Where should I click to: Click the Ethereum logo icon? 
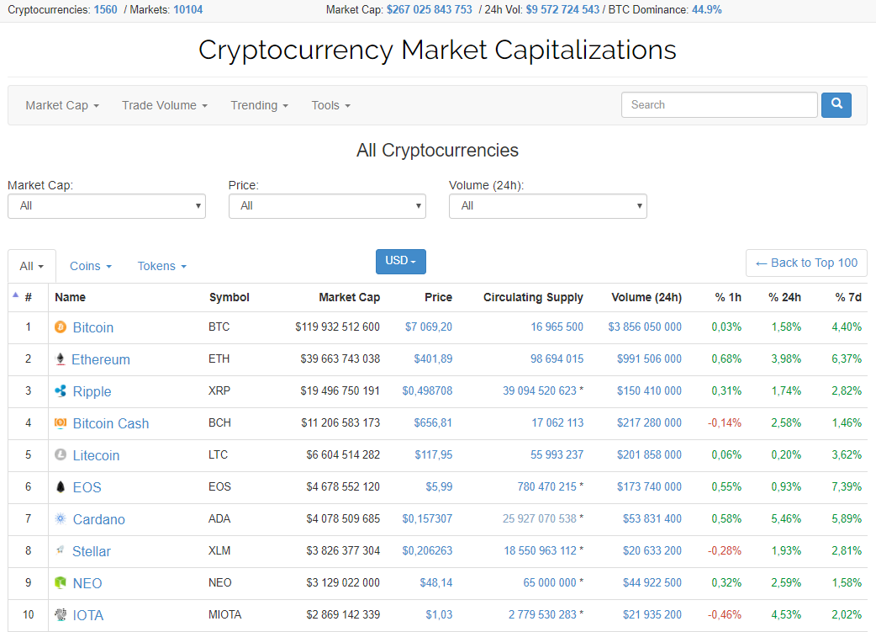(60, 359)
